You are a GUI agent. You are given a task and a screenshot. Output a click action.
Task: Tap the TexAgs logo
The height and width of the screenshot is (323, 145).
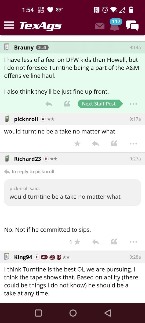tap(41, 26)
